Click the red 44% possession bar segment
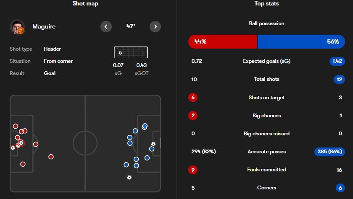The width and height of the screenshot is (353, 199). 222,42
